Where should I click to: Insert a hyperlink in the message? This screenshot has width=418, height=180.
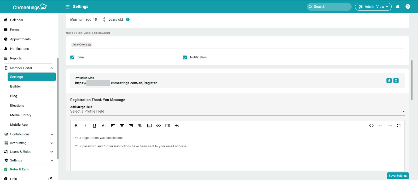(158, 126)
